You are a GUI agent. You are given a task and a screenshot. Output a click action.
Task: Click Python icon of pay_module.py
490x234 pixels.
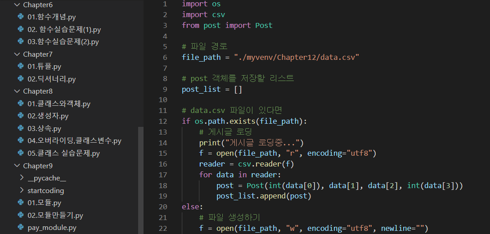point(21,227)
